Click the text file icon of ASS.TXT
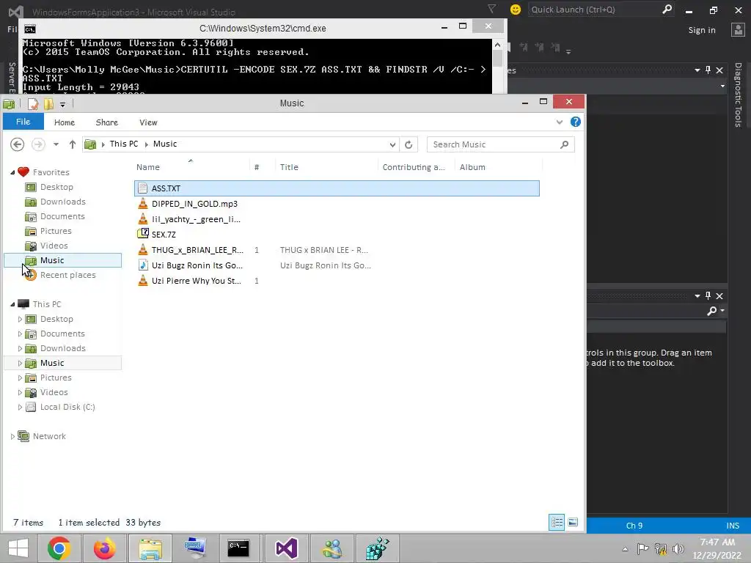Screen dimensions: 751x563 pos(143,188)
